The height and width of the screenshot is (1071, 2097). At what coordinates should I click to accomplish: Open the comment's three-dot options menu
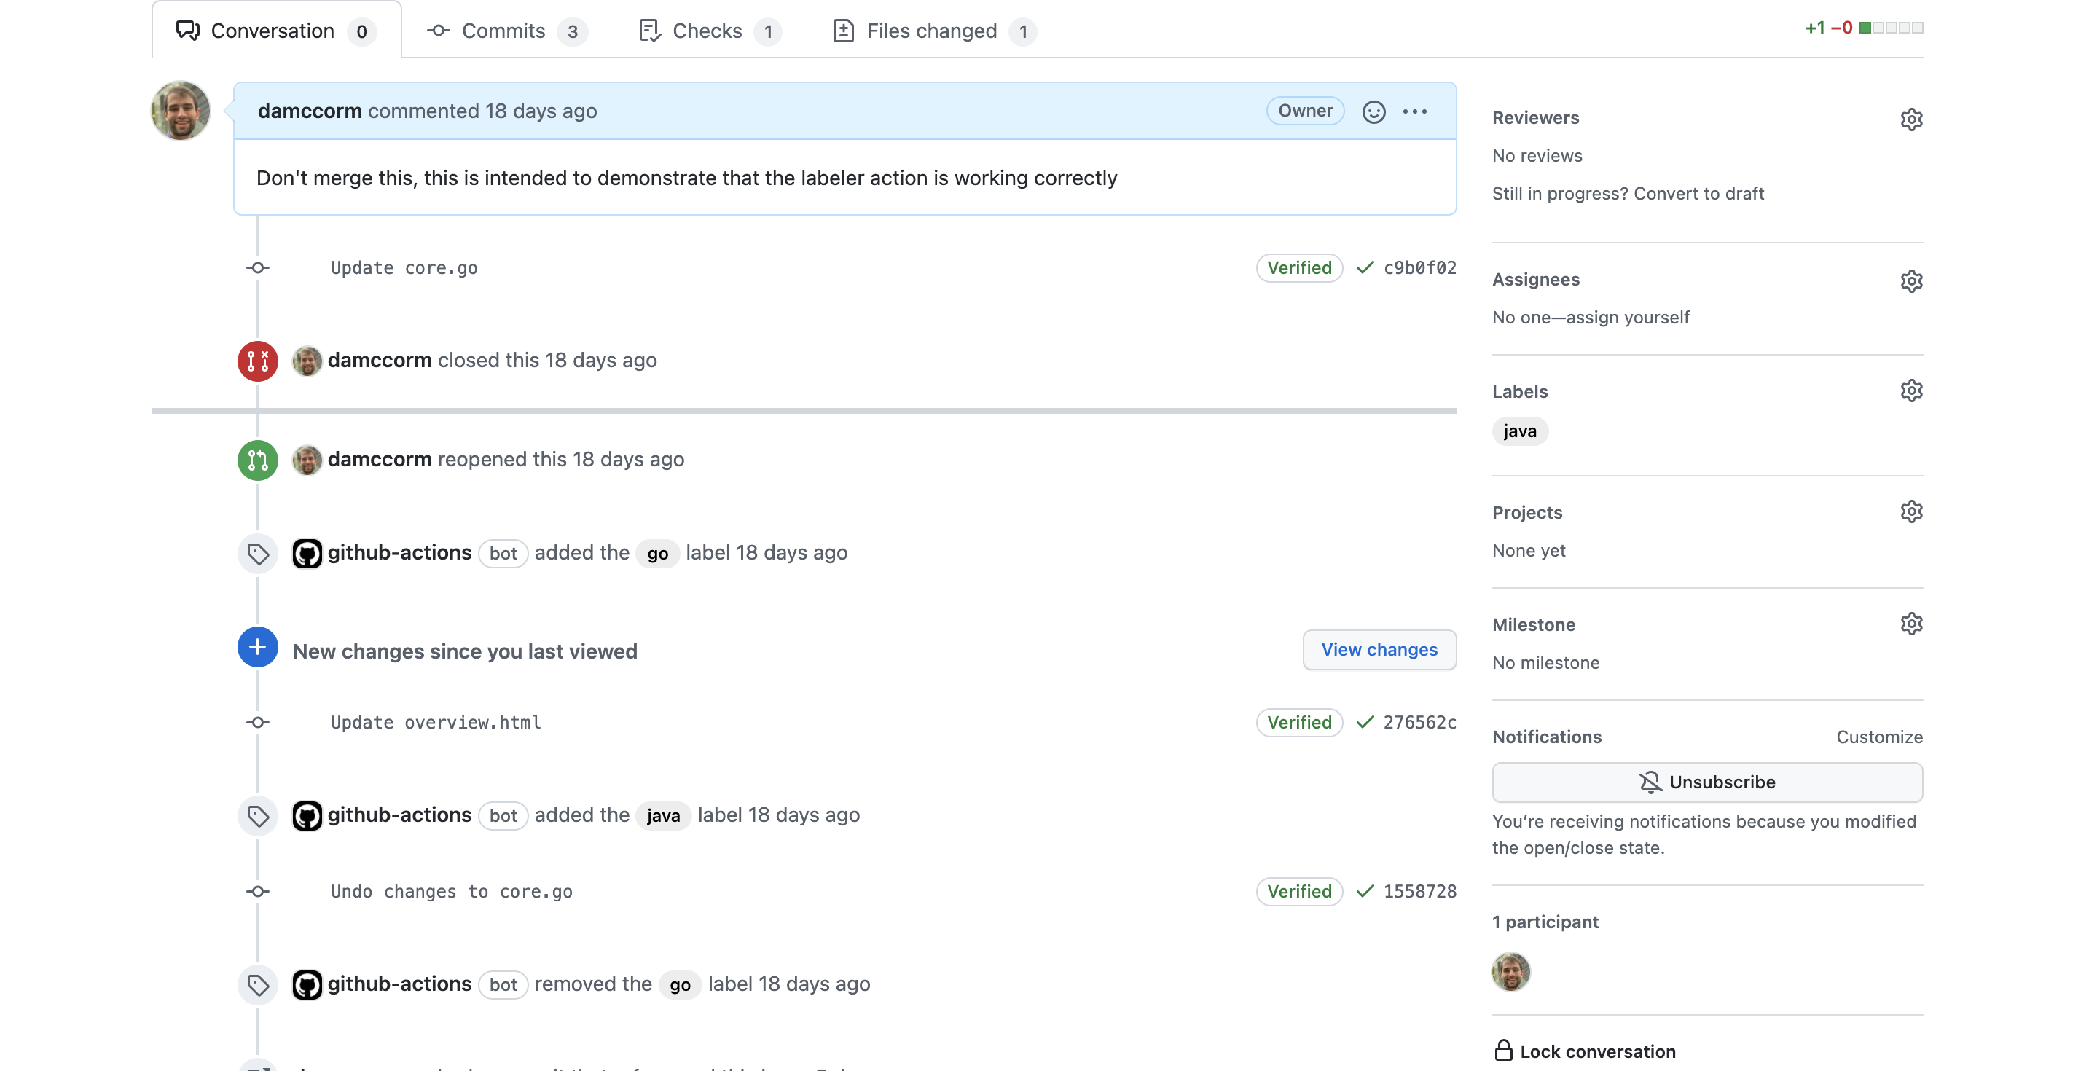pos(1415,111)
